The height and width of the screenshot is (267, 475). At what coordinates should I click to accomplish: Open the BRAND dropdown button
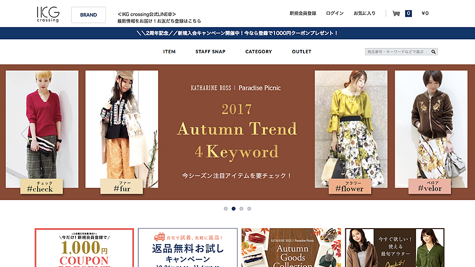point(88,15)
